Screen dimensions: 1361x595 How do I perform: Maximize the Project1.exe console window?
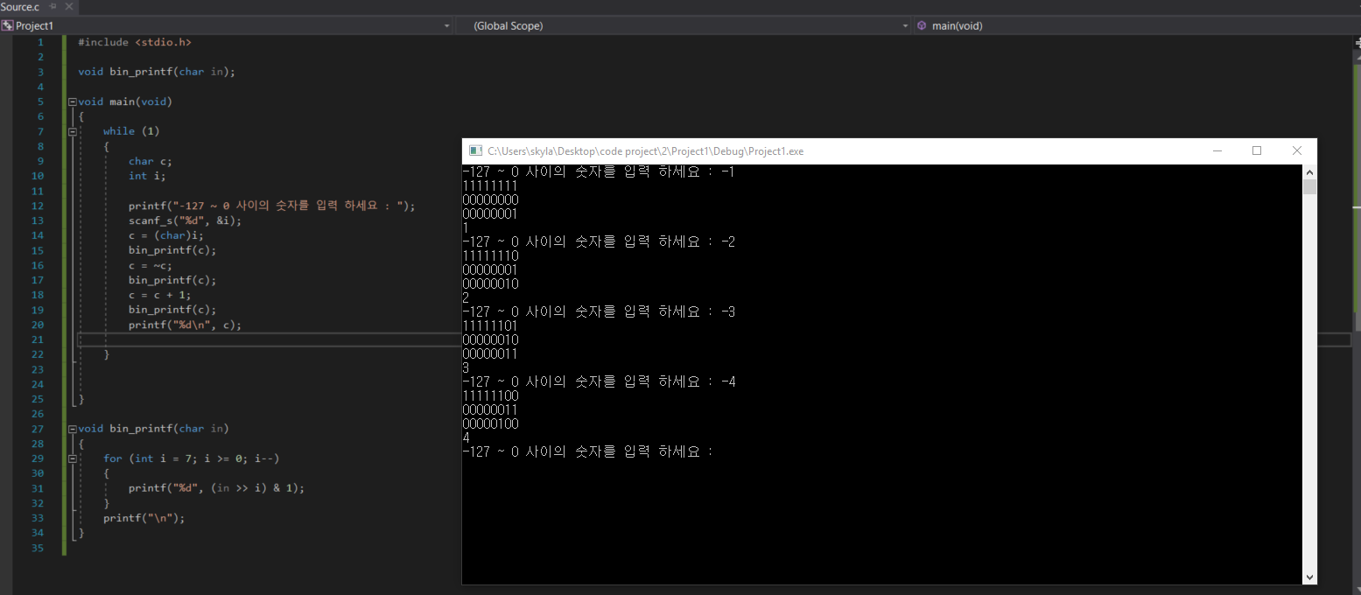[1257, 150]
